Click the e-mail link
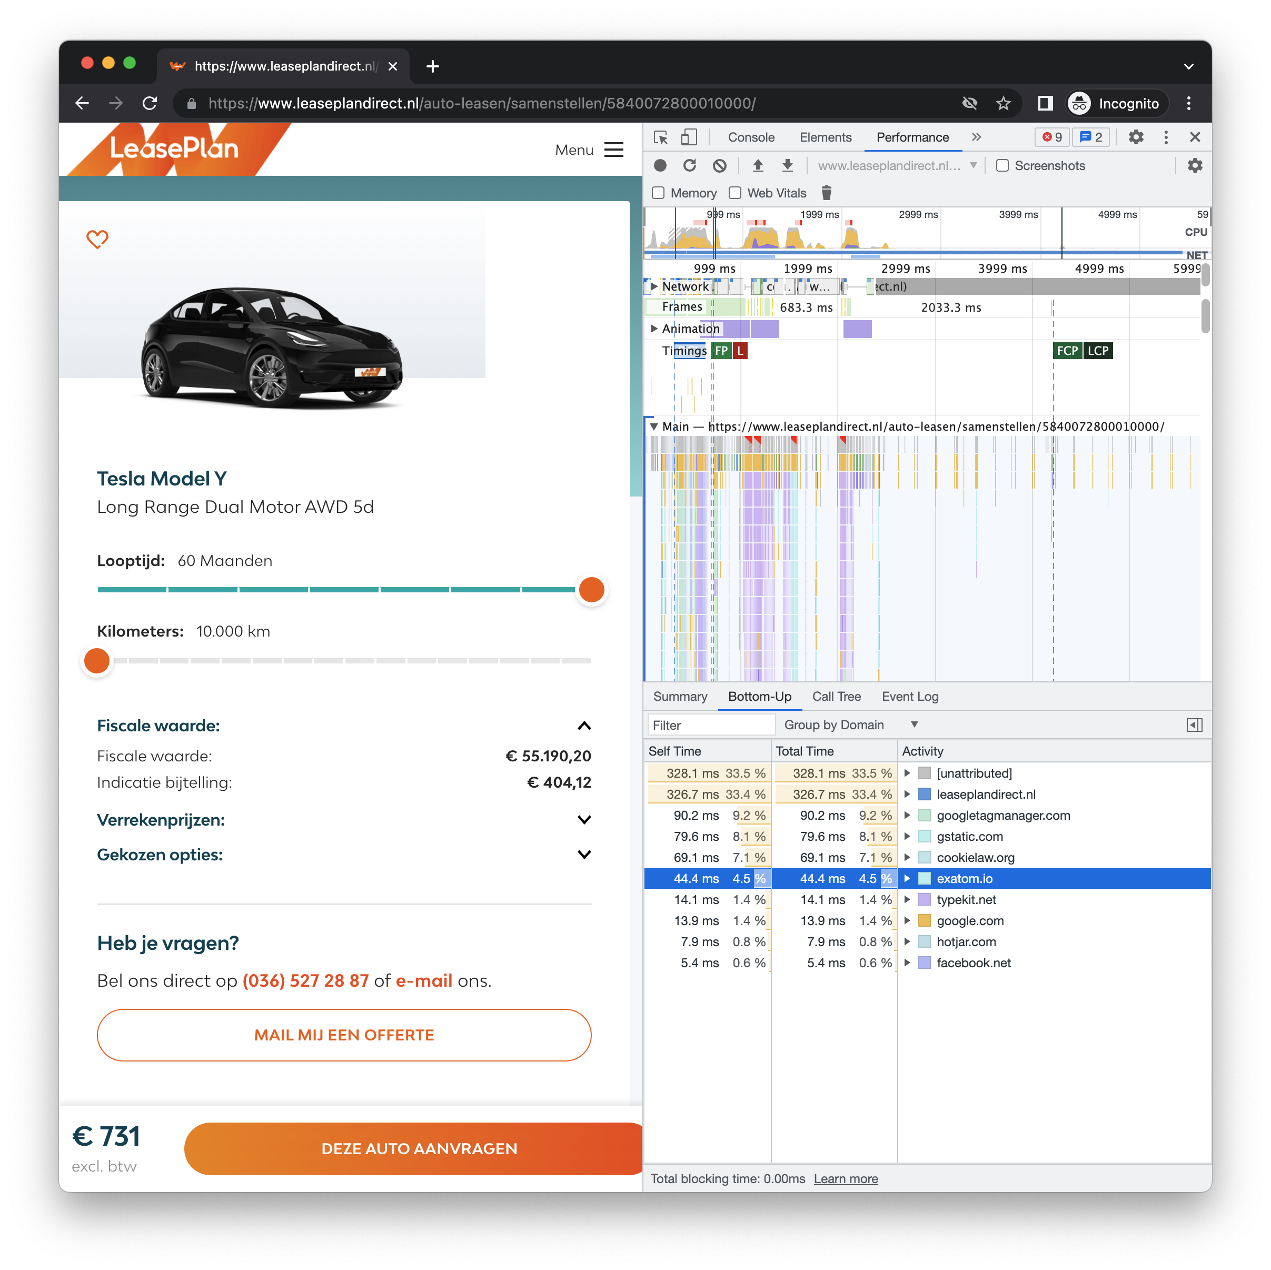Screen dimensions: 1271x1270 point(424,980)
